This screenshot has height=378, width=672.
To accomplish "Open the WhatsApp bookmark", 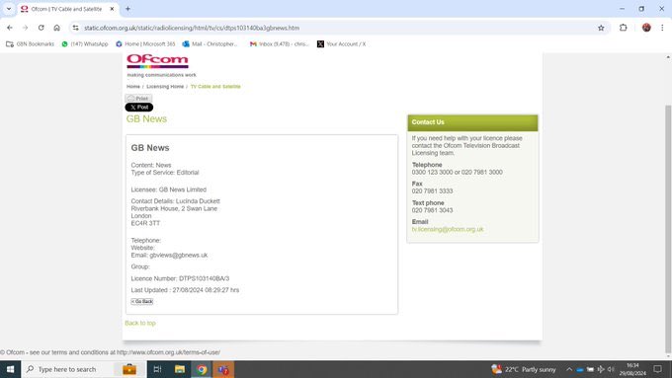I will tap(85, 44).
